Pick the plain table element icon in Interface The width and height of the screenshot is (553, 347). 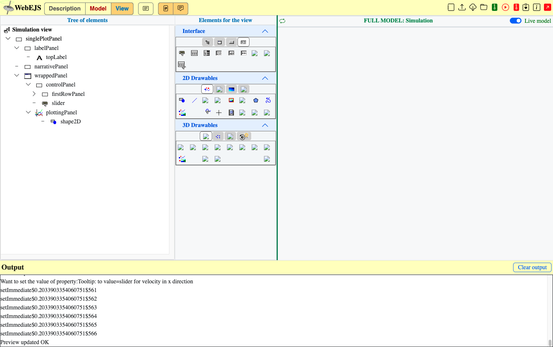click(x=194, y=53)
